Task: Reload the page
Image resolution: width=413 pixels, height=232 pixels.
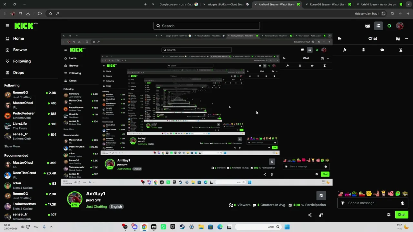Action: click(392, 14)
